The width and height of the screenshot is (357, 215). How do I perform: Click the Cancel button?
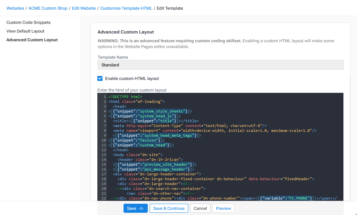200,209
